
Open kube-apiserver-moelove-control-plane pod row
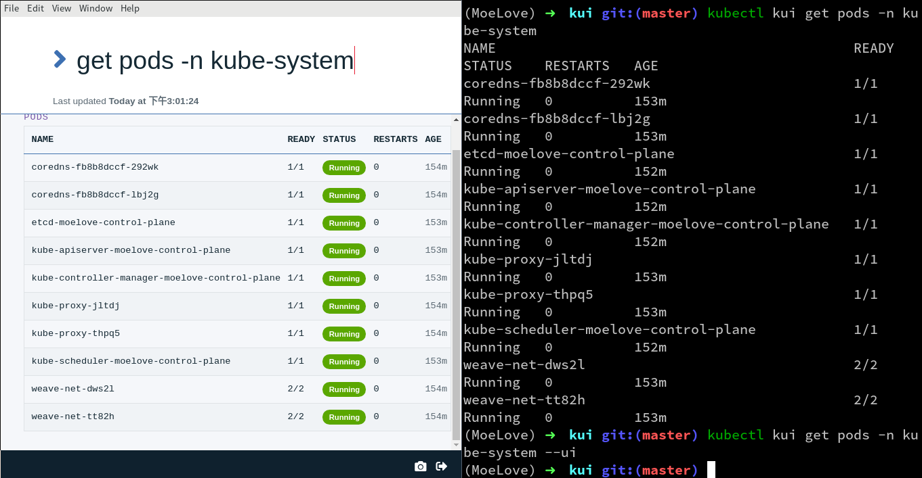tap(131, 250)
